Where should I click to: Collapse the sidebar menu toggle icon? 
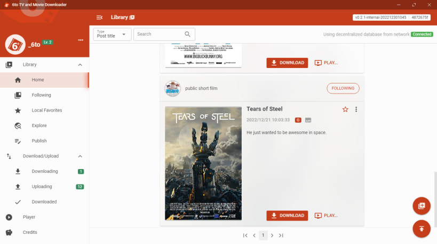tap(99, 17)
